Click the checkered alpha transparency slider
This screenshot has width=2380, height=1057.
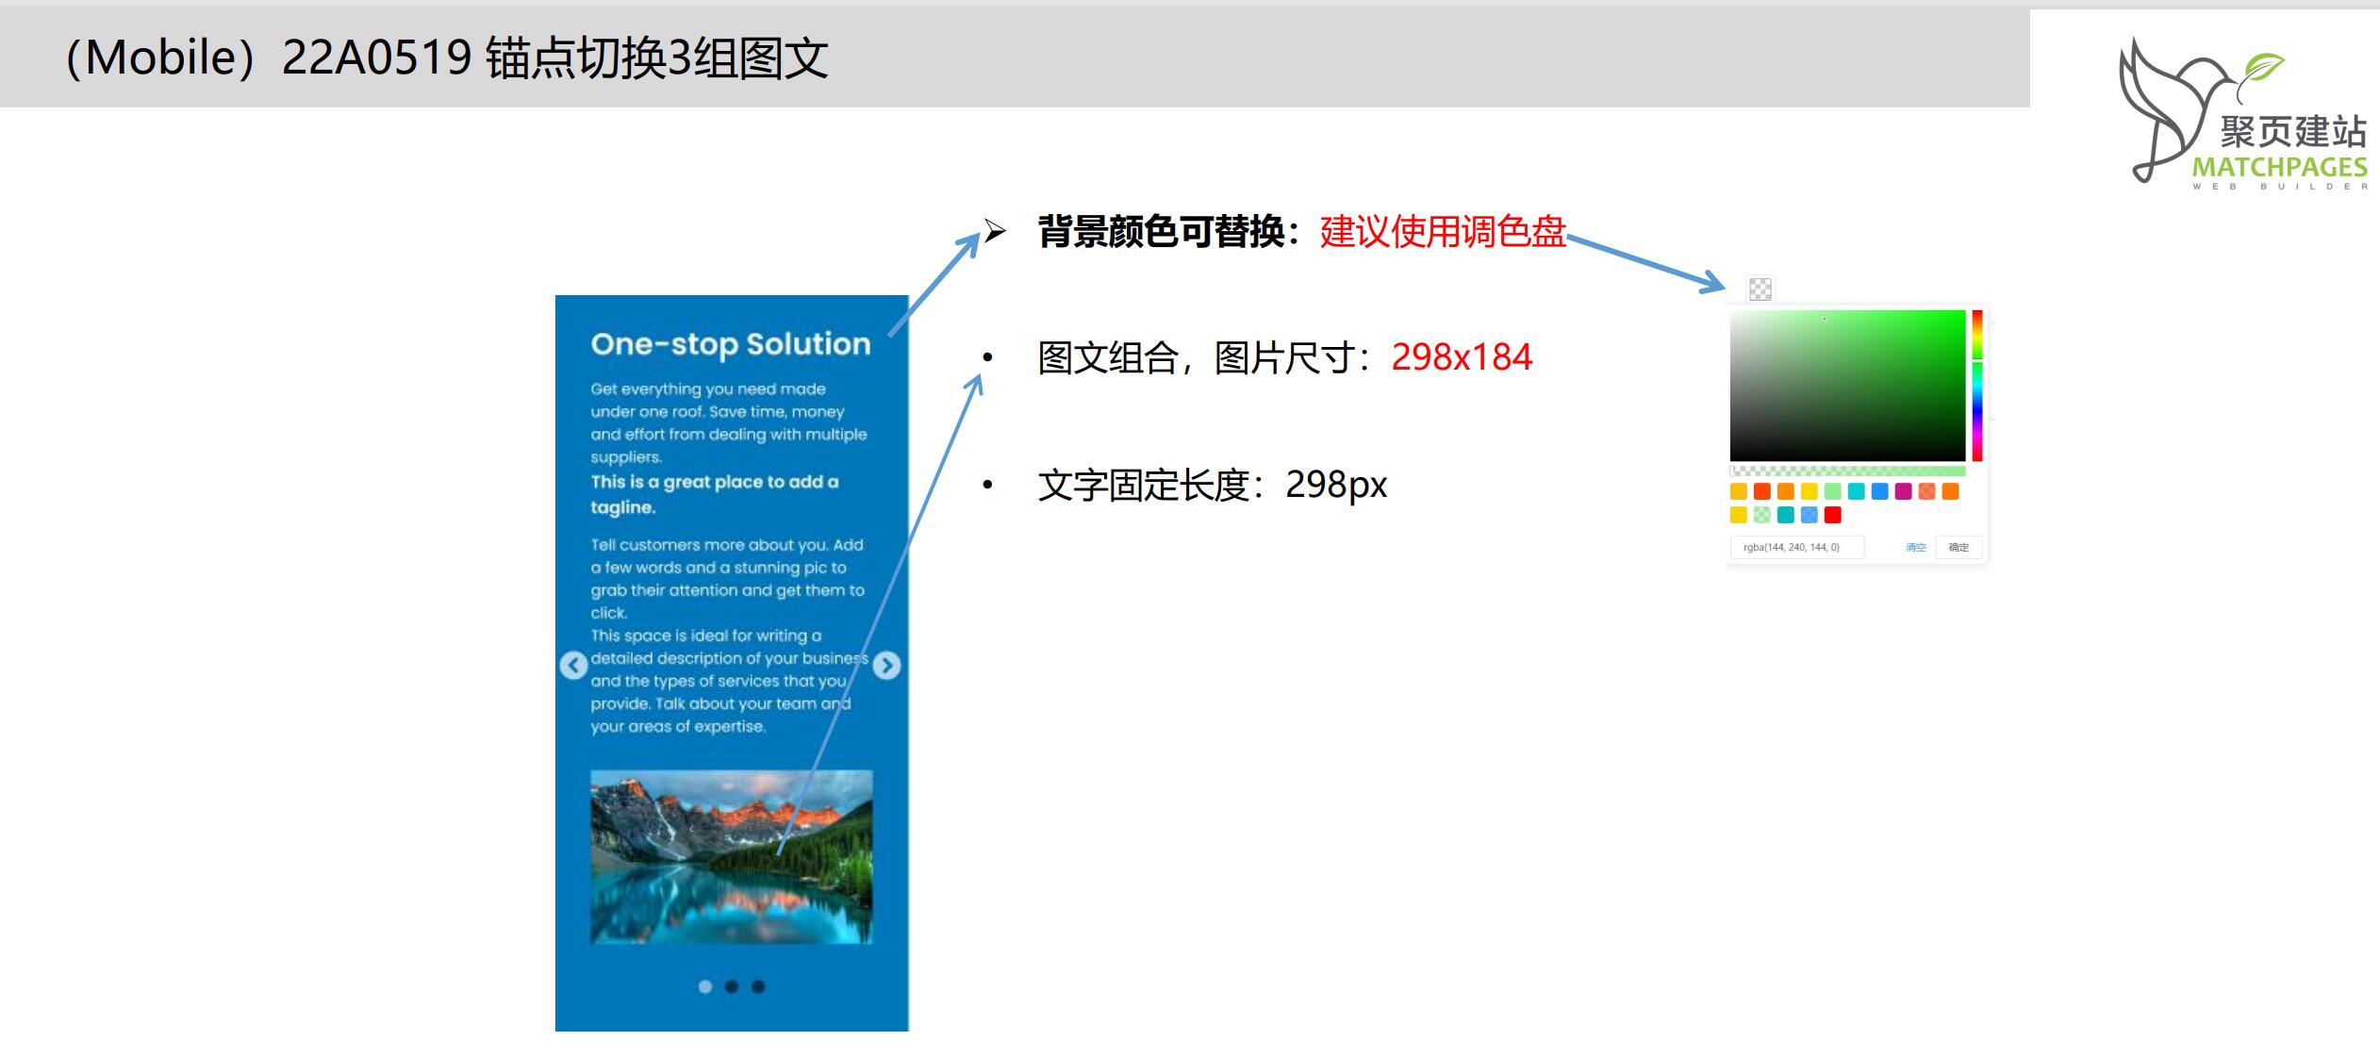click(1847, 471)
